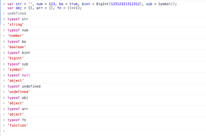Image resolution: width=206 pixels, height=136 pixels.
Task: Click the input chevron beside 'typeof syb'
Action: click(x=4, y=64)
